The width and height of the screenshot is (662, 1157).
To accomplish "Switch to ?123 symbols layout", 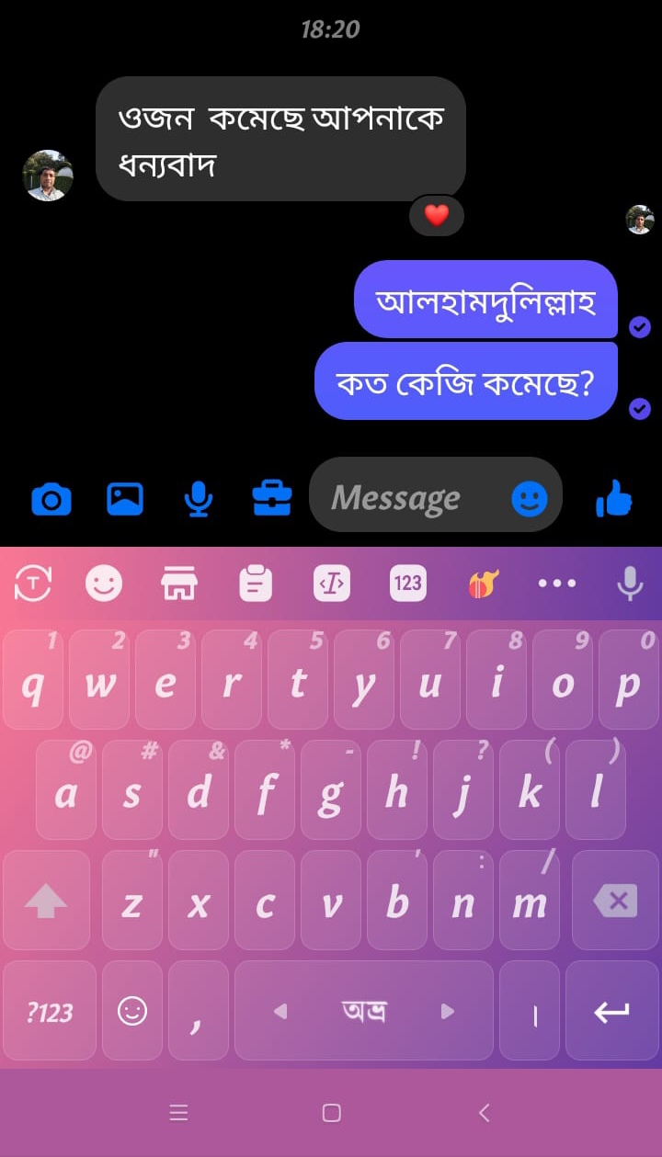I will pos(50,1011).
